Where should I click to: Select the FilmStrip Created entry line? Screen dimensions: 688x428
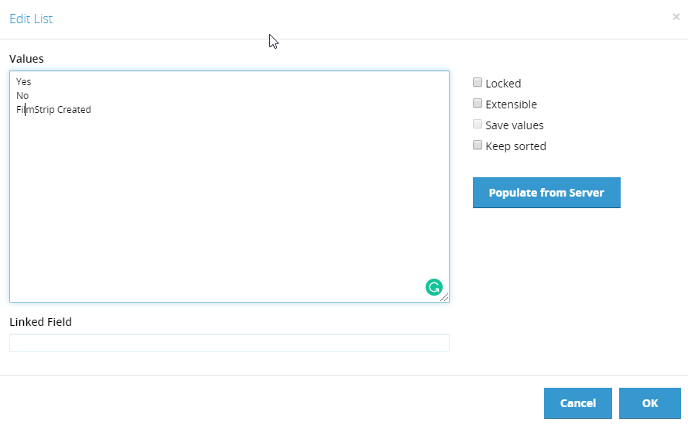53,110
